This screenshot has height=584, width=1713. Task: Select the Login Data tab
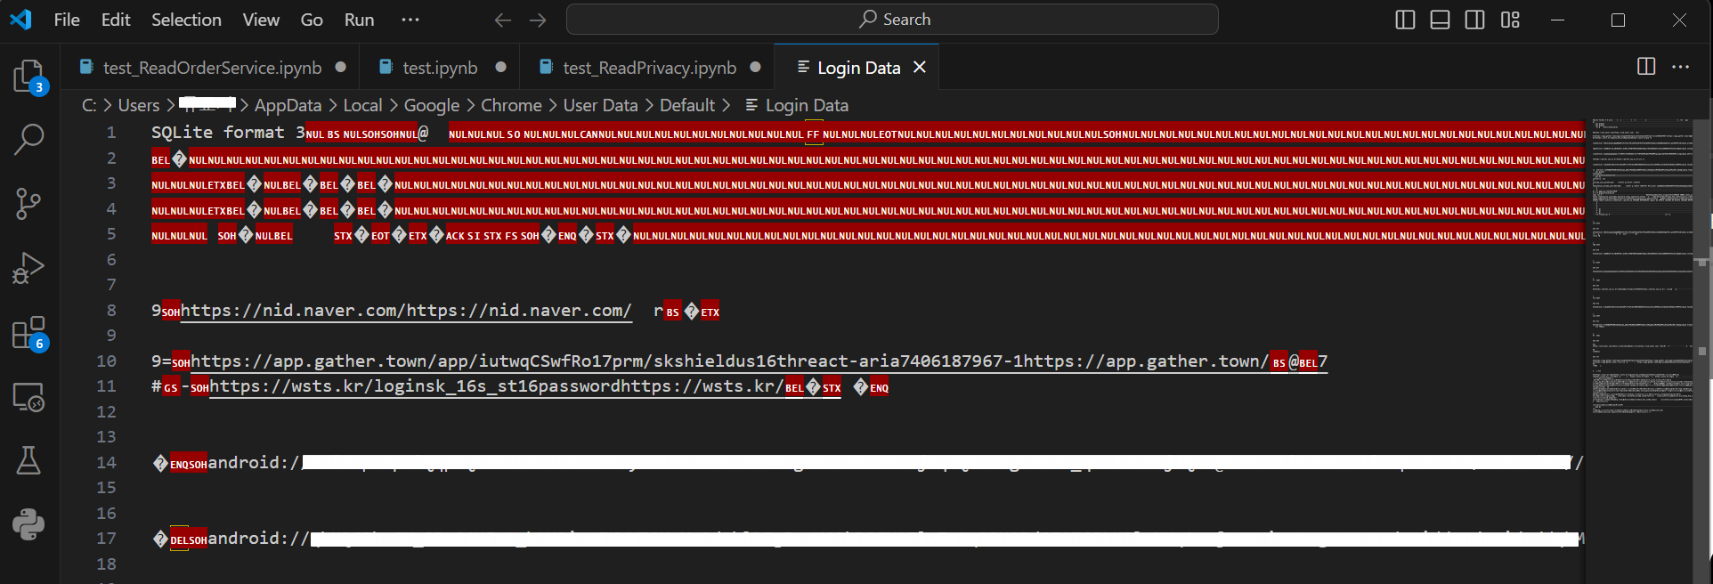[857, 68]
